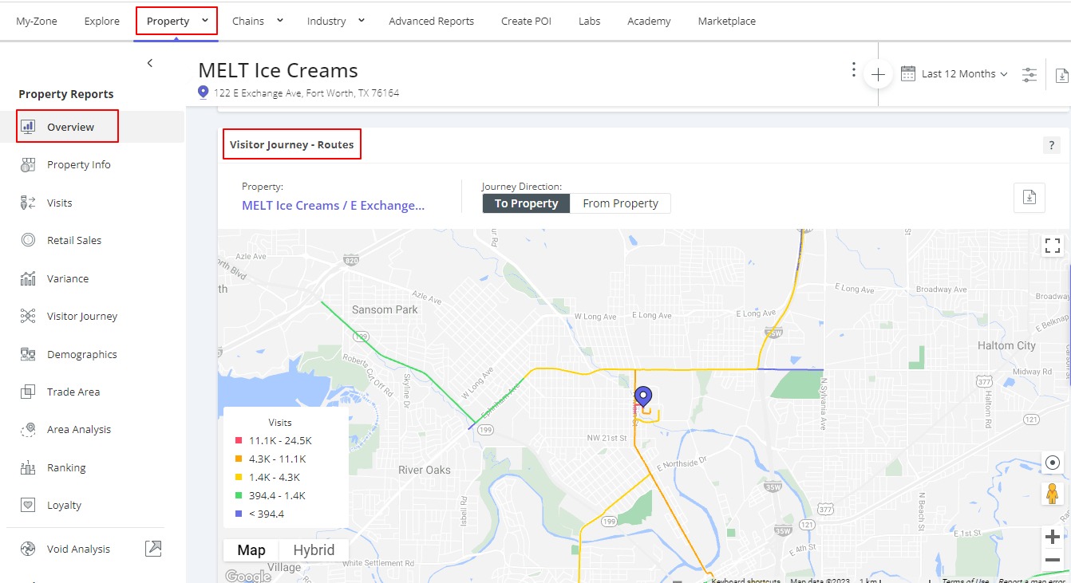
Task: Click the Demographics icon
Action: [x=28, y=354]
